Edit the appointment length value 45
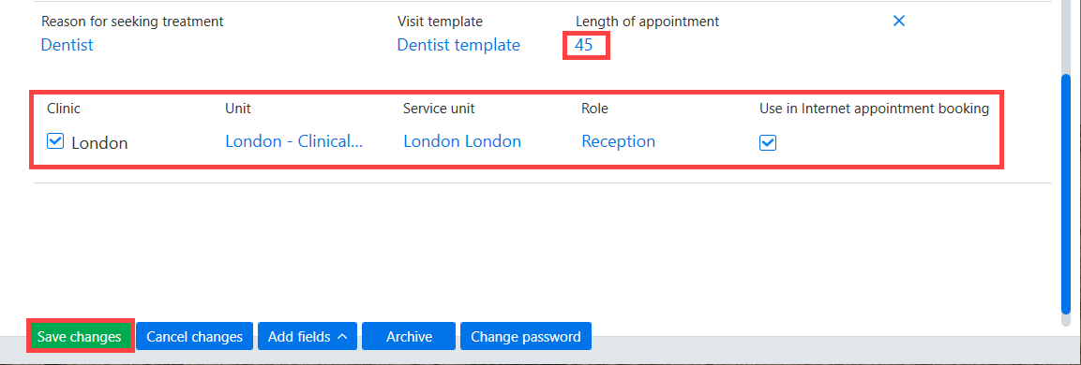 click(584, 46)
